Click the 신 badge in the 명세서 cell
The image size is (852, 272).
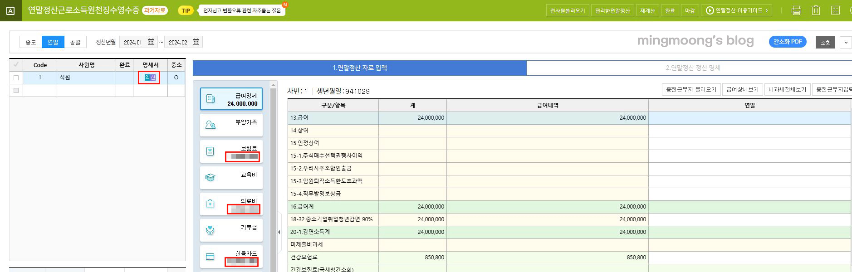tap(153, 78)
